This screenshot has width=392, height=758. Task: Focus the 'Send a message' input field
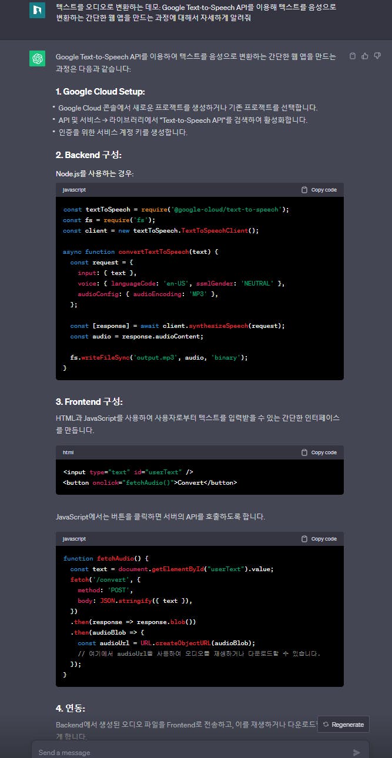[x=200, y=752]
